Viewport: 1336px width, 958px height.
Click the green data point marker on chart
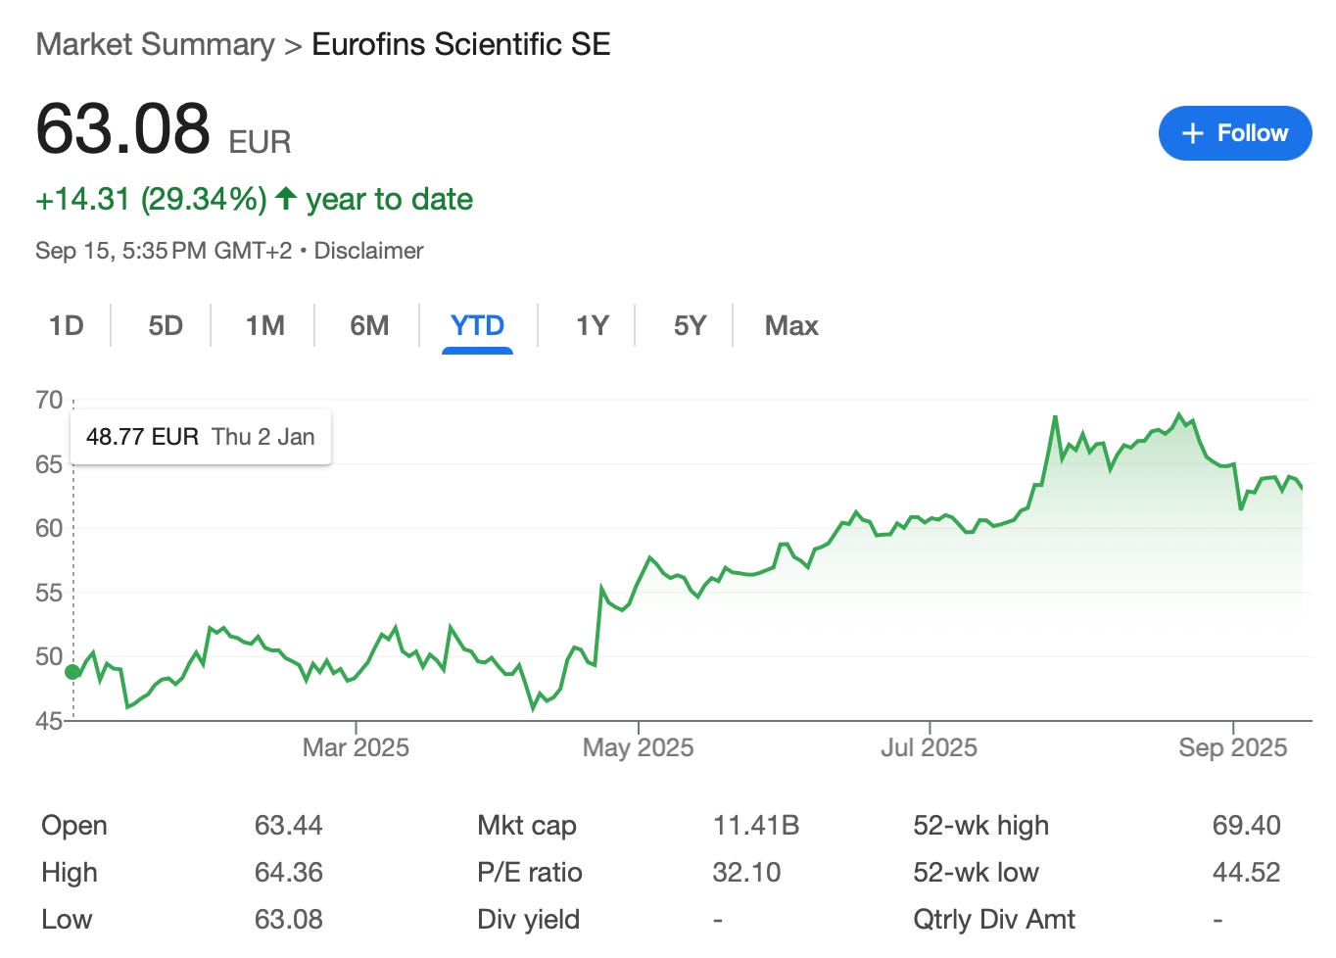(72, 672)
